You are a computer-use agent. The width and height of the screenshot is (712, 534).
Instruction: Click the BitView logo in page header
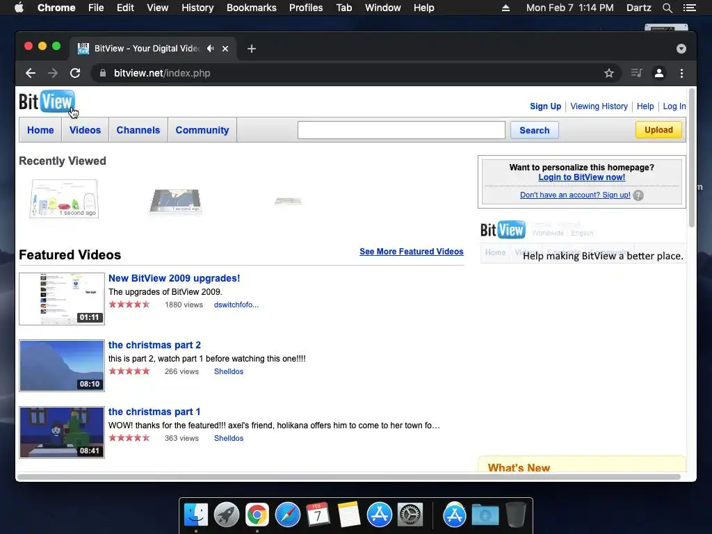click(47, 102)
